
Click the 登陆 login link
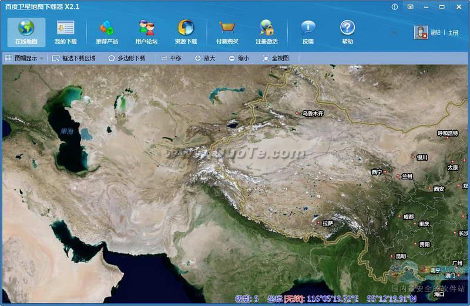tap(435, 33)
